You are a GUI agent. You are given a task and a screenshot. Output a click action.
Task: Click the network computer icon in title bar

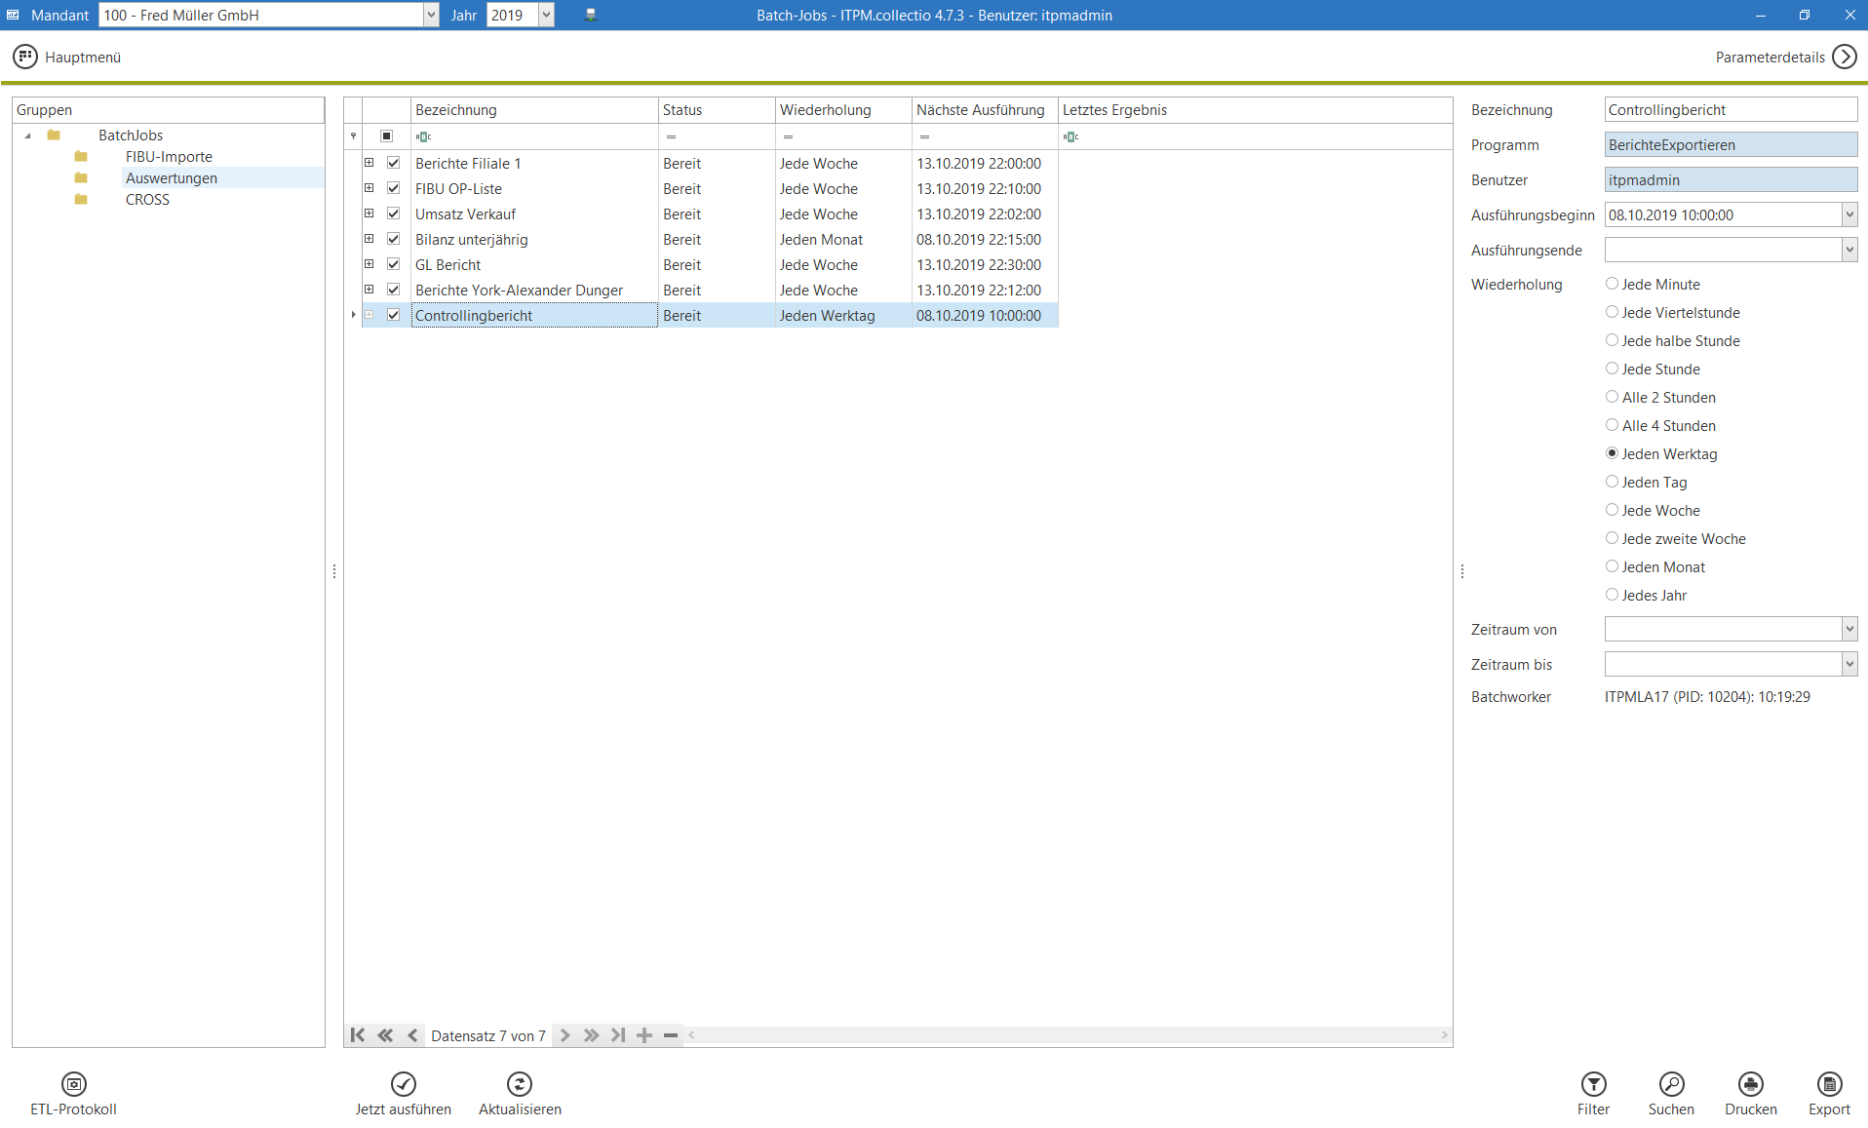(591, 15)
